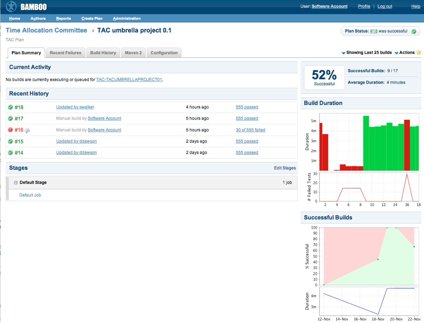Open build #15 in Recent History
The image size is (424, 323).
(x=19, y=141)
